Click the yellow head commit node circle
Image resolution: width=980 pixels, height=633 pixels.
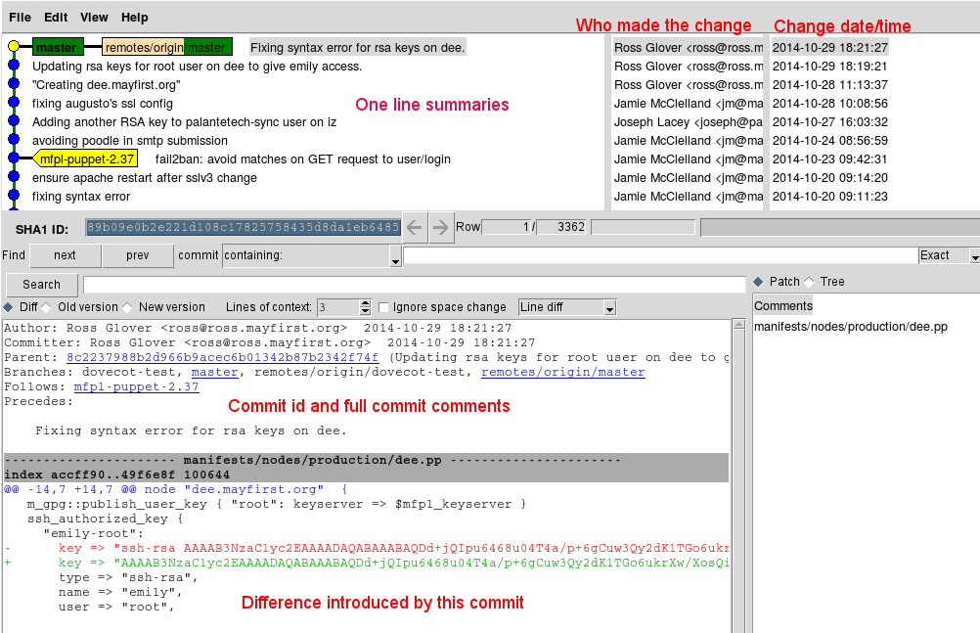[x=13, y=47]
